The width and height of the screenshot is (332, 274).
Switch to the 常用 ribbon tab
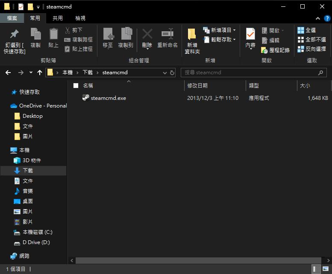pyautogui.click(x=35, y=18)
